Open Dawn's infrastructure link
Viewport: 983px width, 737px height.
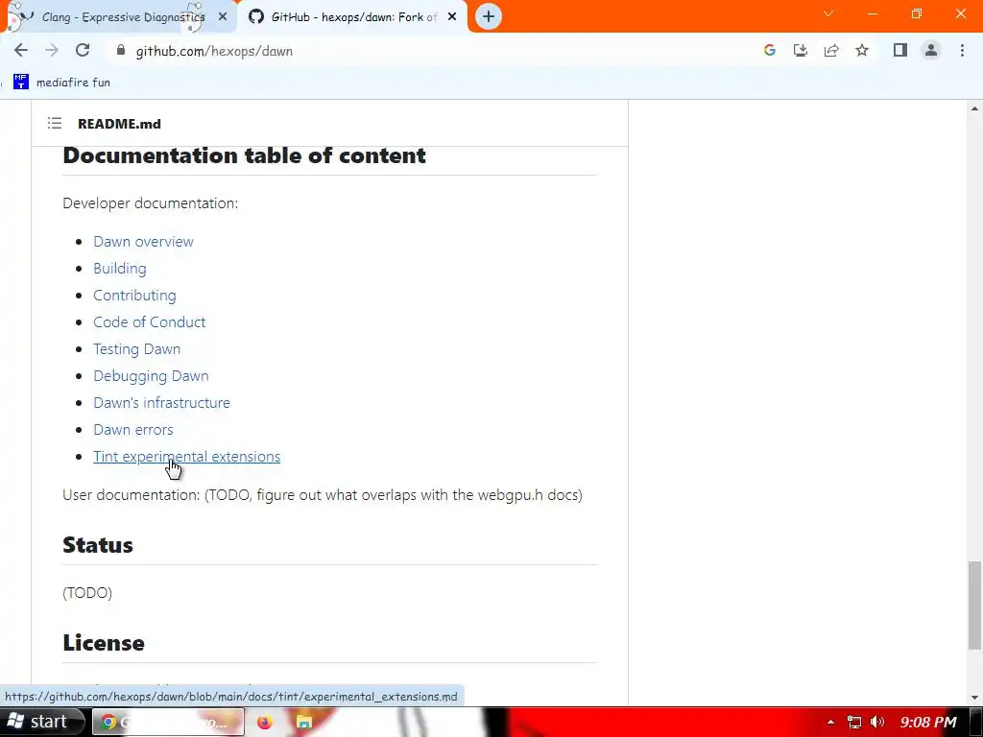coord(161,403)
